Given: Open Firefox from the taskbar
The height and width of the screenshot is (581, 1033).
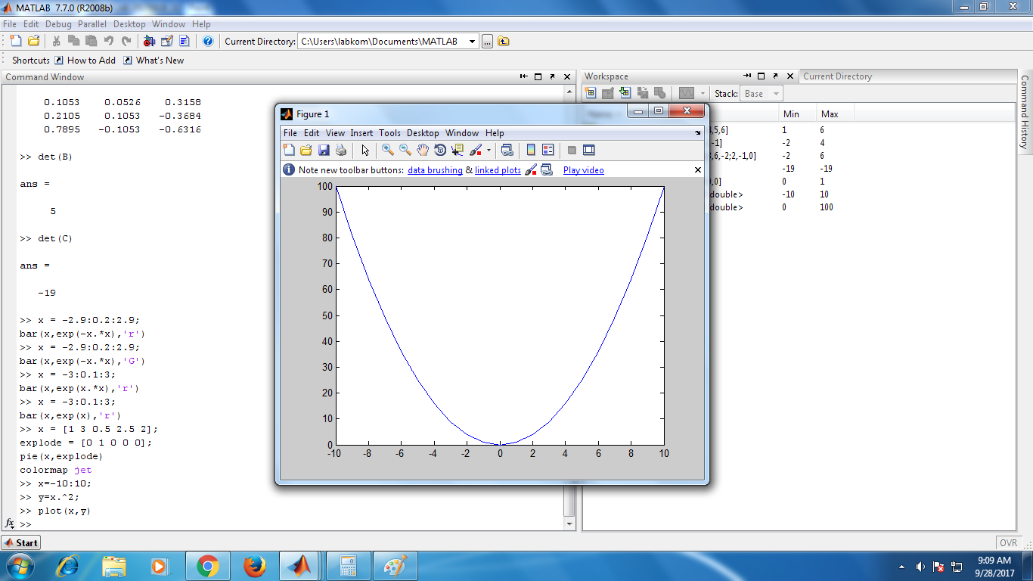Looking at the screenshot, I should click(x=256, y=566).
